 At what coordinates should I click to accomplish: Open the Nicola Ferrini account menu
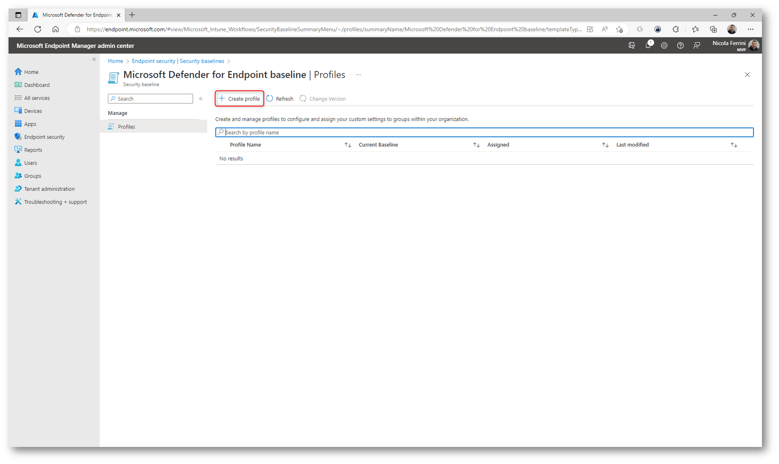point(736,45)
